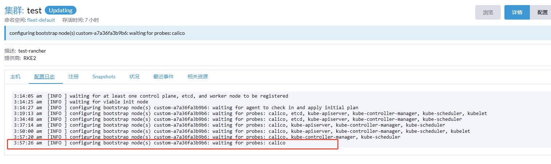Click the RKE2 provider value
This screenshot has width=551, height=164.
tap(29, 58)
